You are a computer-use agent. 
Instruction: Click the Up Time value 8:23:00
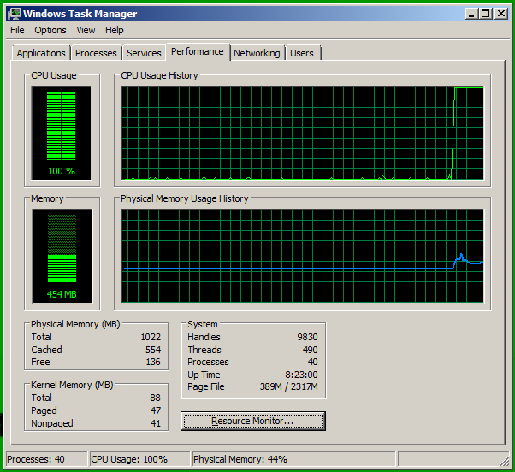[301, 375]
